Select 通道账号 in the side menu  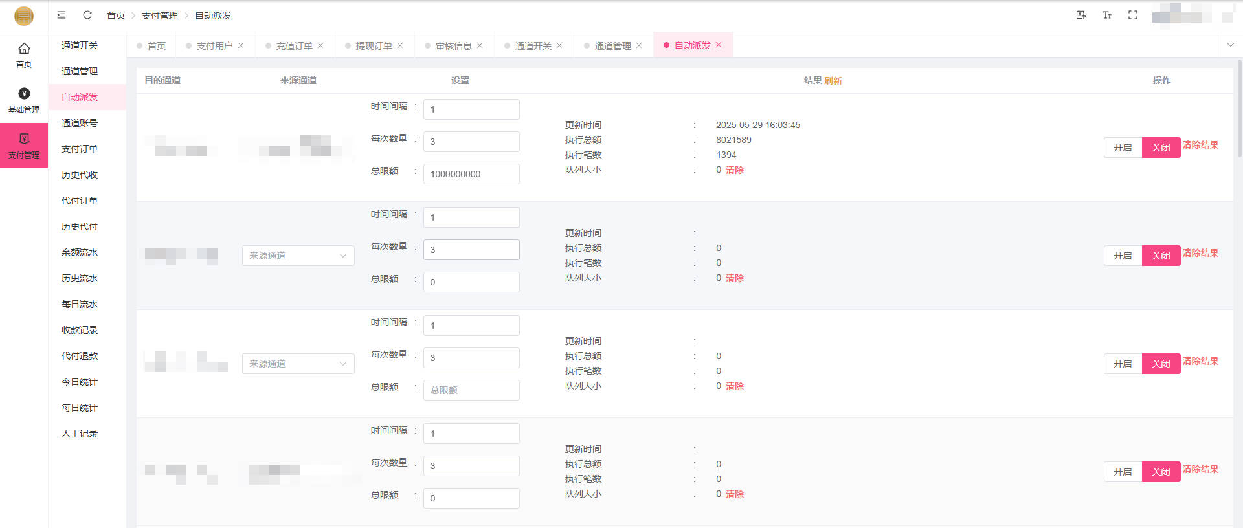80,123
